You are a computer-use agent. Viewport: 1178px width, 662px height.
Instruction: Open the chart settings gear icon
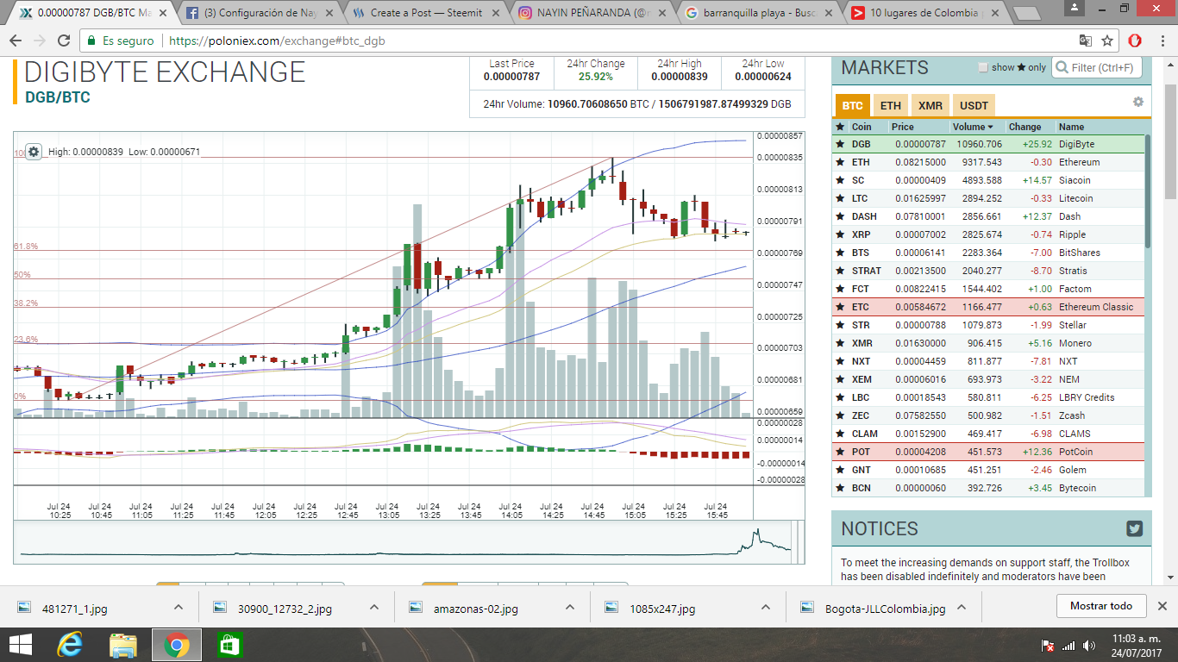point(34,152)
